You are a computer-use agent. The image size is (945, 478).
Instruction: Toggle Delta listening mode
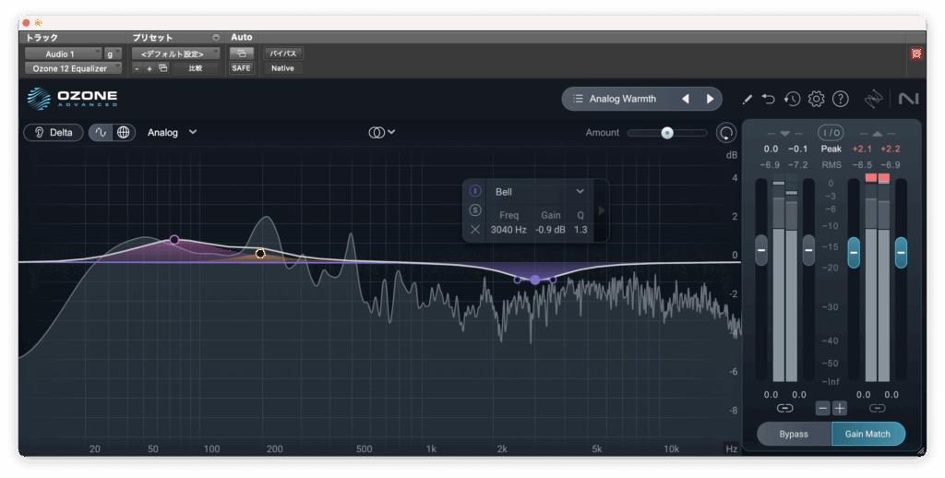pyautogui.click(x=54, y=132)
